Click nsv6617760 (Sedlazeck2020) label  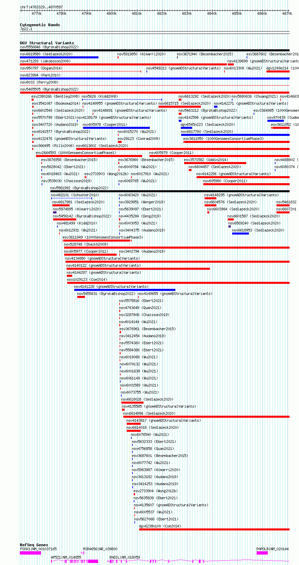(207, 132)
